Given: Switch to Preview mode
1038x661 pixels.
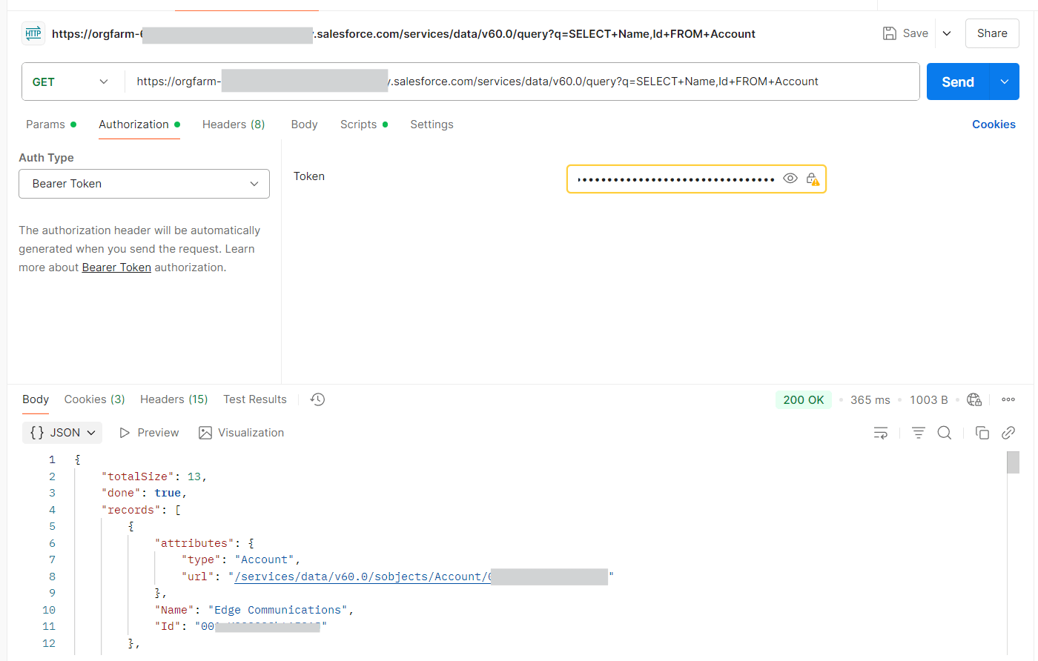Looking at the screenshot, I should coord(148,432).
